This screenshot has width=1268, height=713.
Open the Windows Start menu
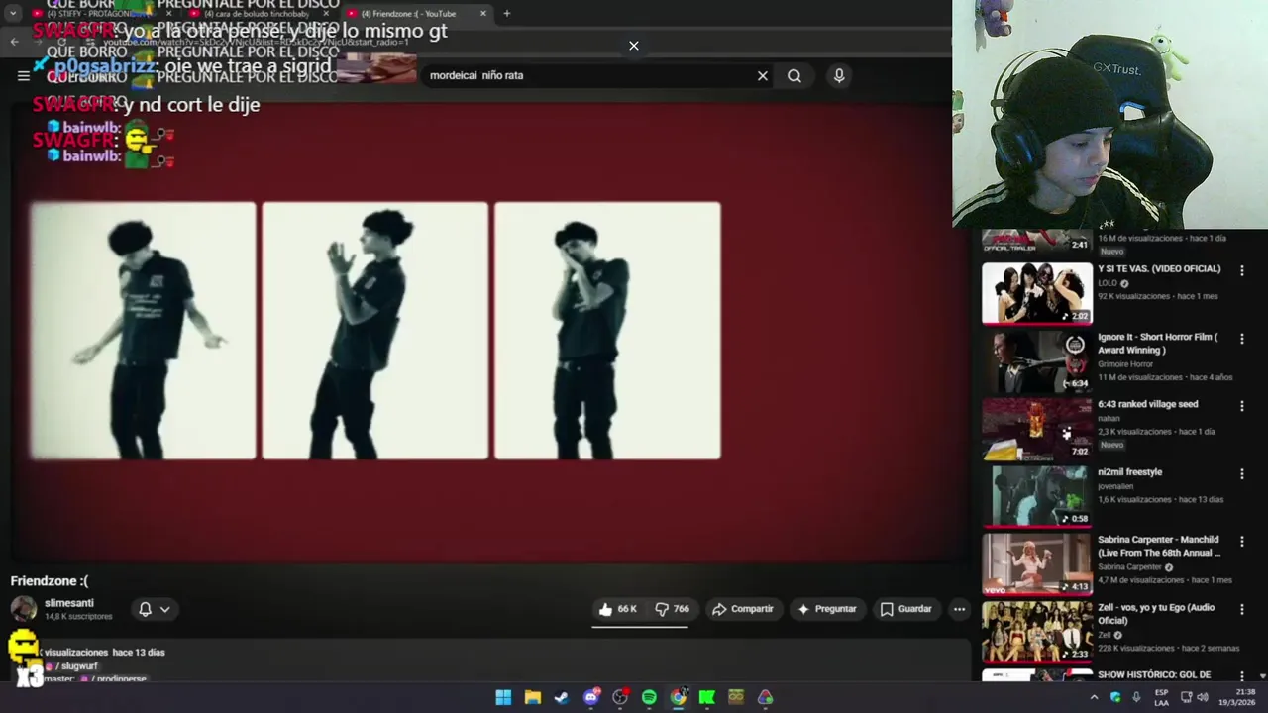click(x=503, y=697)
